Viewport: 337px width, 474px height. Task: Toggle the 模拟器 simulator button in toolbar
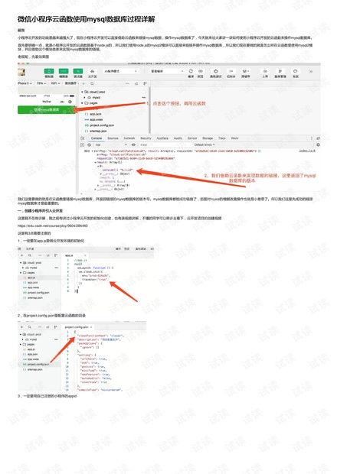pyautogui.click(x=49, y=71)
